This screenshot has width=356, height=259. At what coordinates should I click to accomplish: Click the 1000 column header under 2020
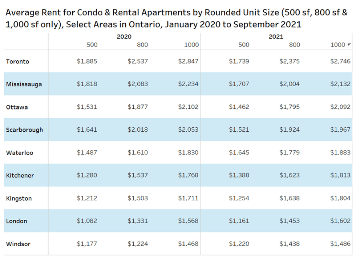[191, 45]
